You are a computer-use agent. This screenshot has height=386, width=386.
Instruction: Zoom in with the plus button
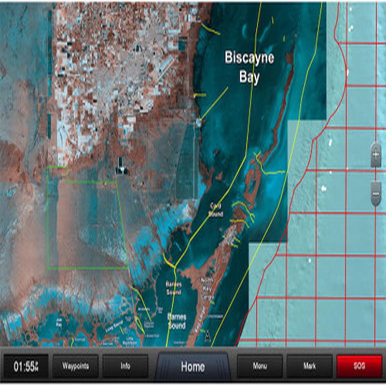[375, 155]
